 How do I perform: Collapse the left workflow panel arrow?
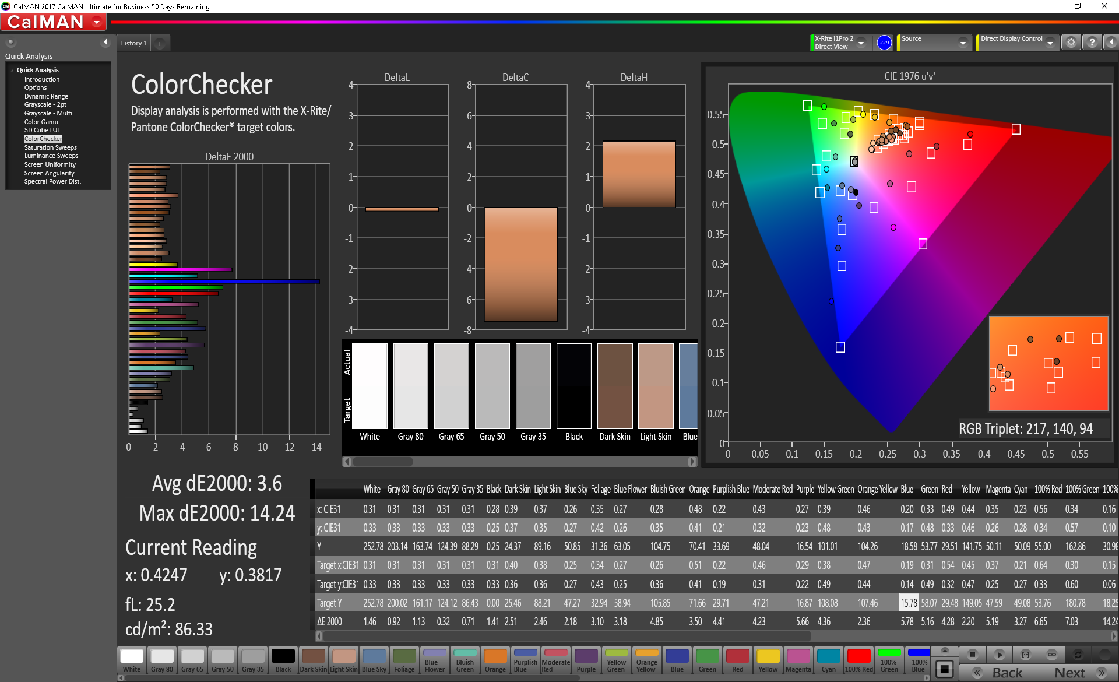(x=105, y=42)
